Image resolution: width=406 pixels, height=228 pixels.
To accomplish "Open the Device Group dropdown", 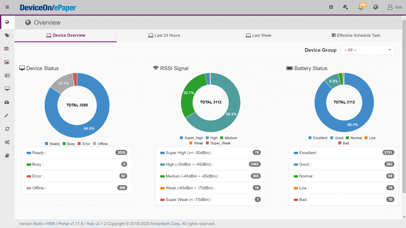I will (367, 50).
